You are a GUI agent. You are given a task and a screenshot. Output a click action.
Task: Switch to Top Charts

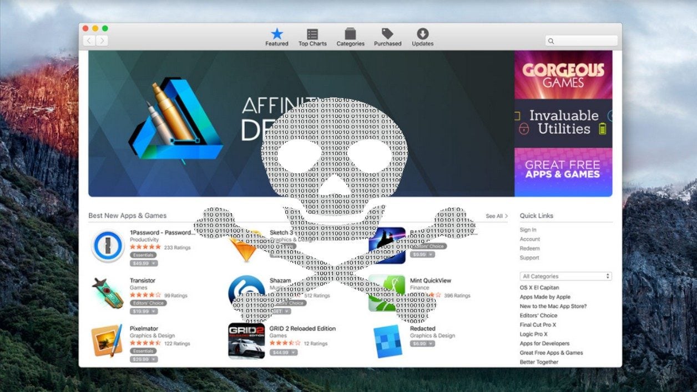[x=312, y=38]
